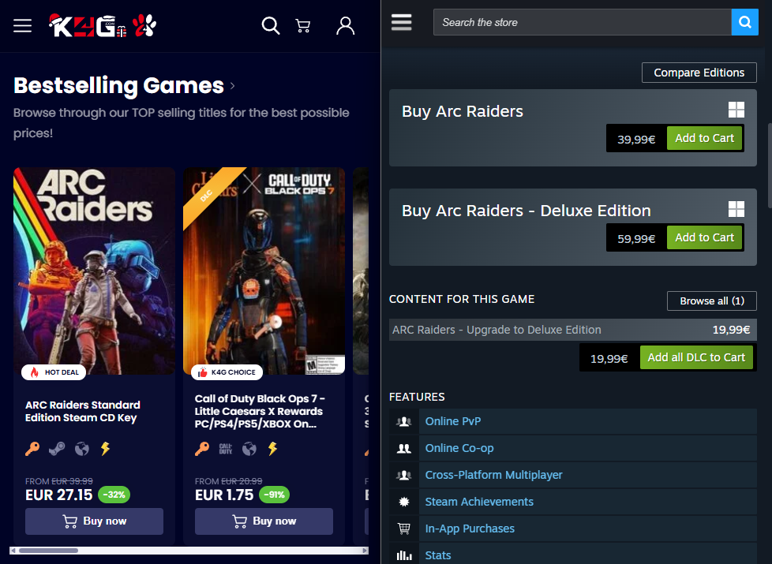The width and height of the screenshot is (772, 564).
Task: Add Arc Raiders Deluxe Edition to cart
Action: [x=704, y=237]
